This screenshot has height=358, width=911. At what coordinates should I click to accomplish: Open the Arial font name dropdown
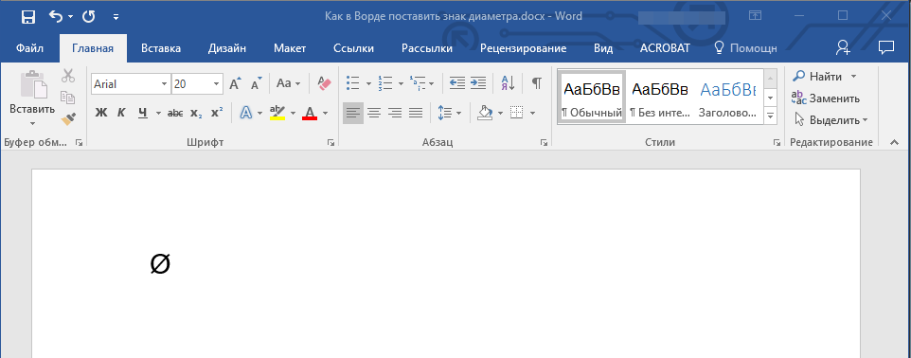coord(164,84)
